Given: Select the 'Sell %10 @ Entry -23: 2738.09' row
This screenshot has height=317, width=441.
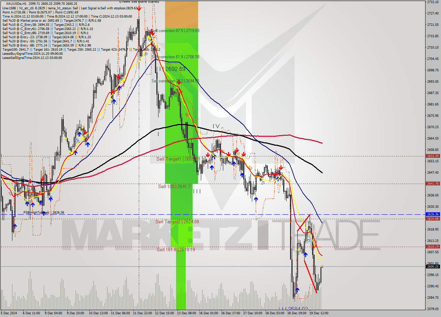Looking at the screenshot, I should (47, 37).
